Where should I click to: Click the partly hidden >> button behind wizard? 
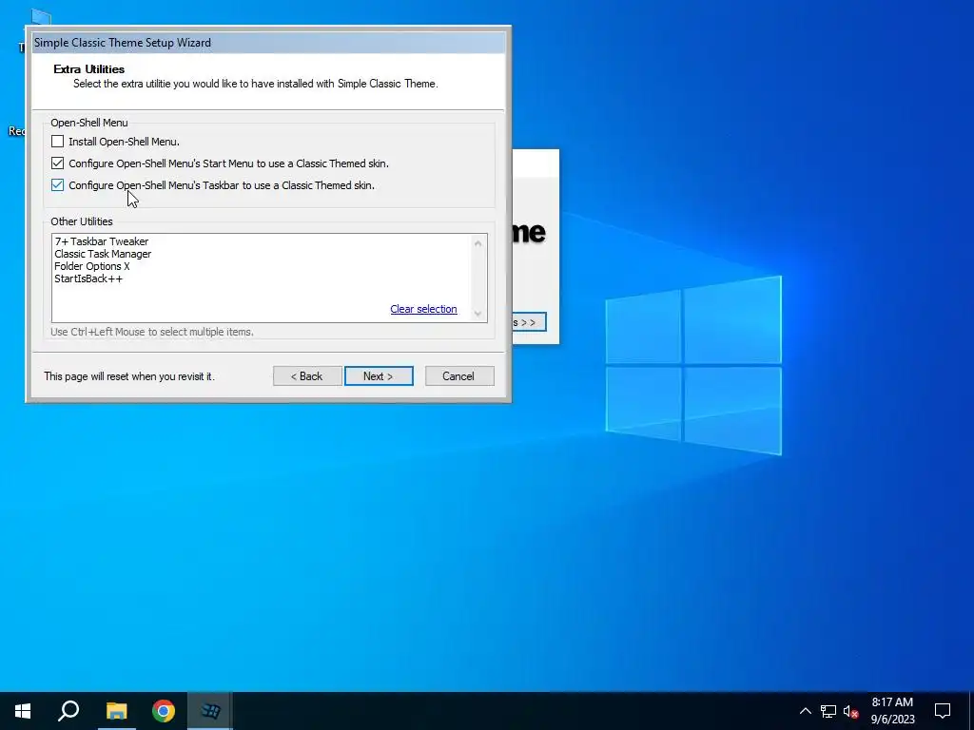pyautogui.click(x=529, y=322)
